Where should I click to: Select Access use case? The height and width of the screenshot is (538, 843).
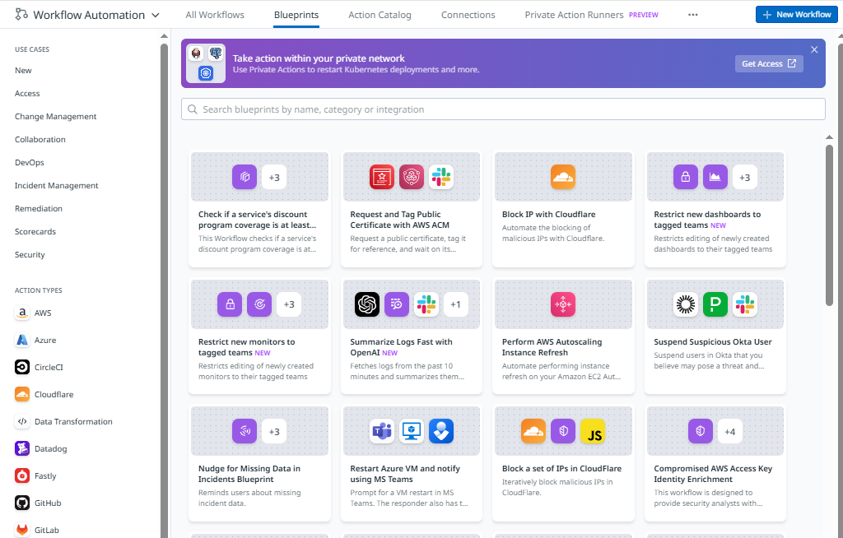[x=27, y=94]
